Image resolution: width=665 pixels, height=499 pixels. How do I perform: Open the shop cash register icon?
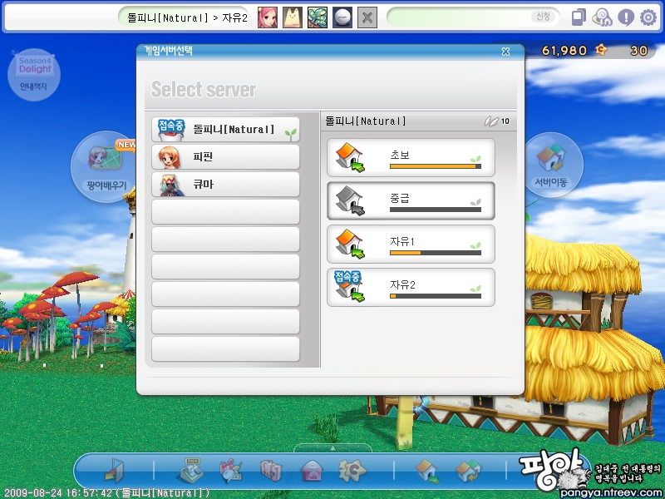click(x=190, y=470)
